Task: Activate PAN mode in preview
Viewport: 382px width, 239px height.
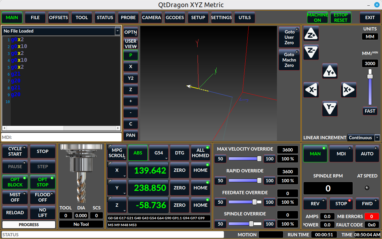Action: tap(131, 135)
